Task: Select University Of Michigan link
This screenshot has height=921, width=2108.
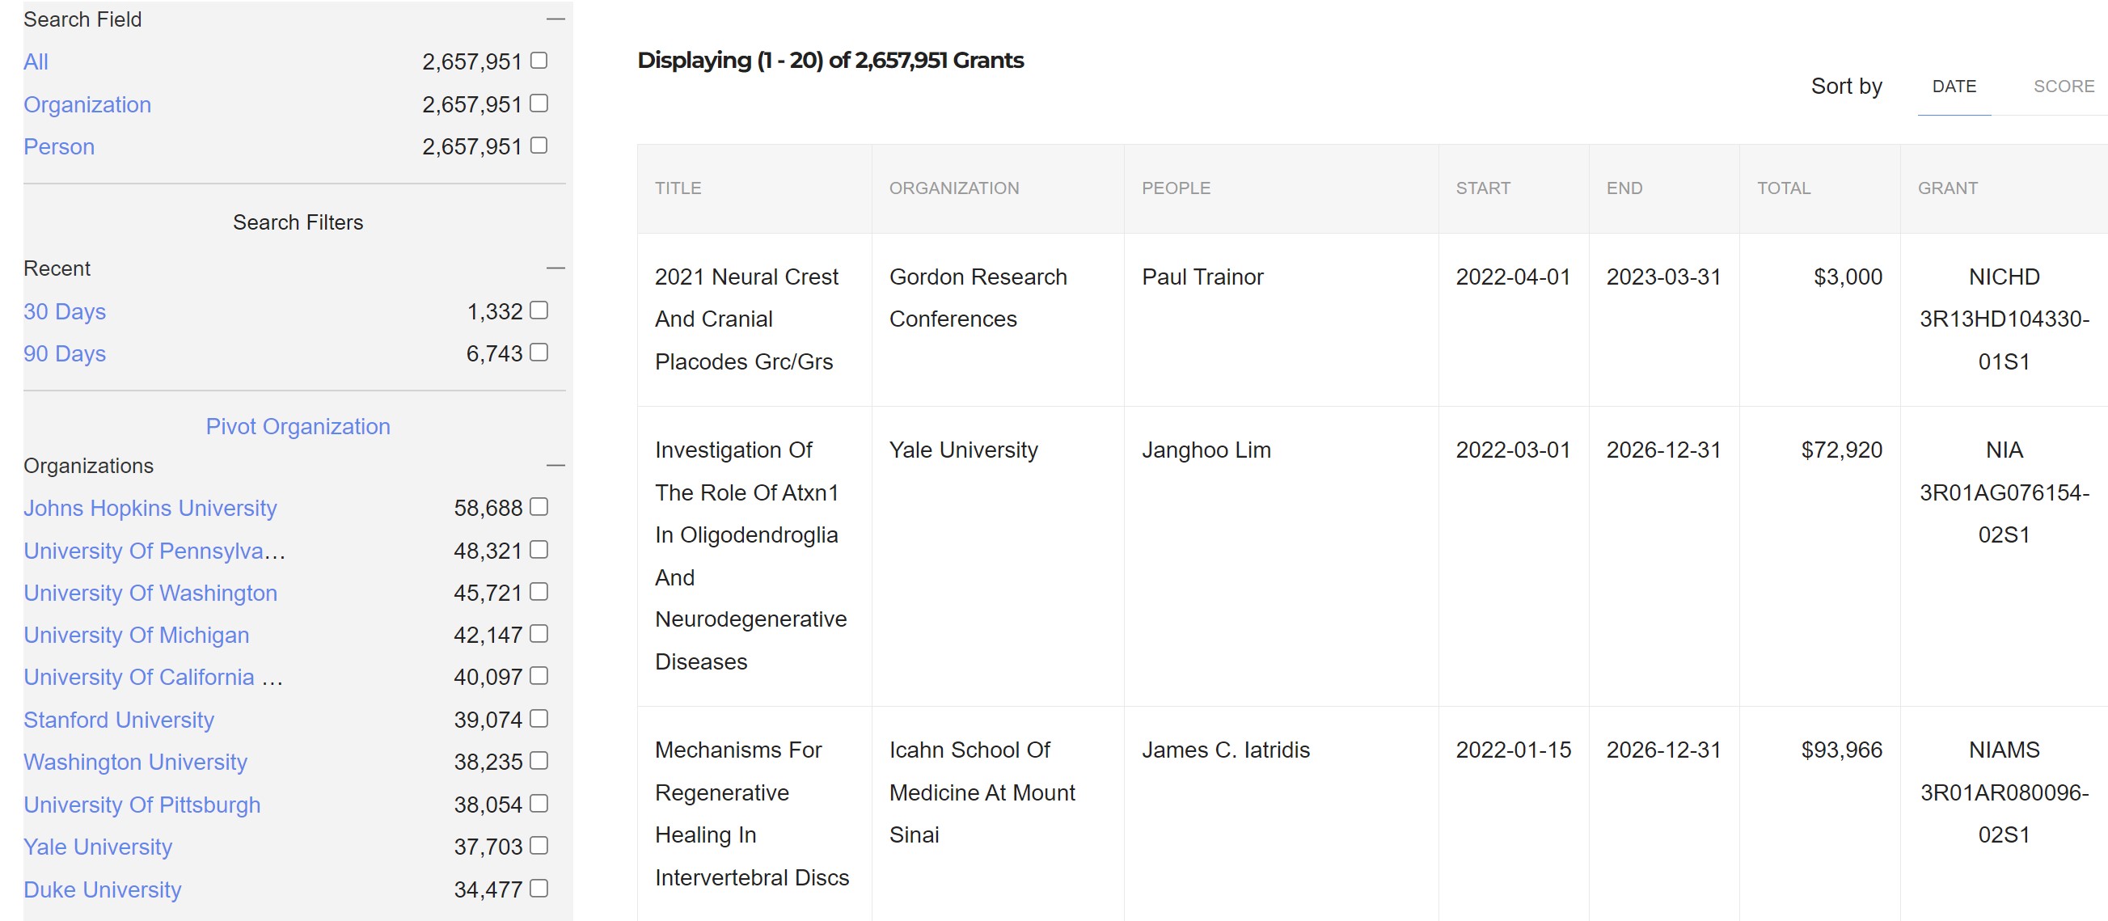Action: 137,636
